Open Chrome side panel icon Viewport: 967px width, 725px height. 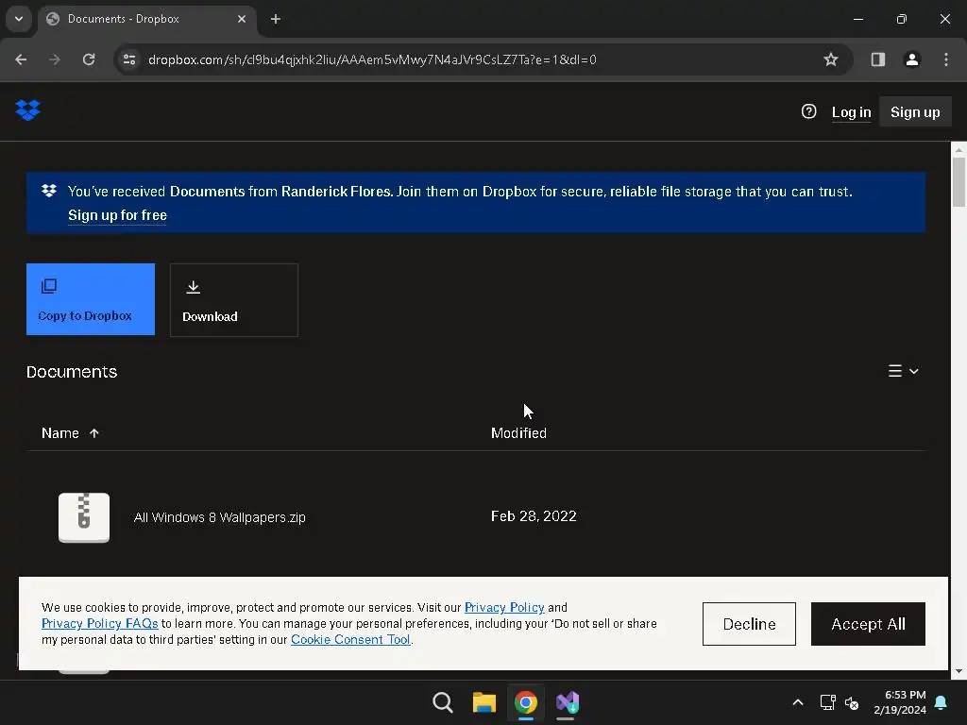click(x=877, y=59)
